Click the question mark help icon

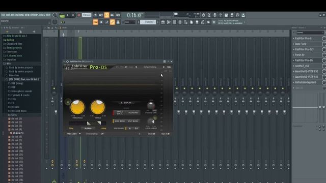click(x=221, y=15)
